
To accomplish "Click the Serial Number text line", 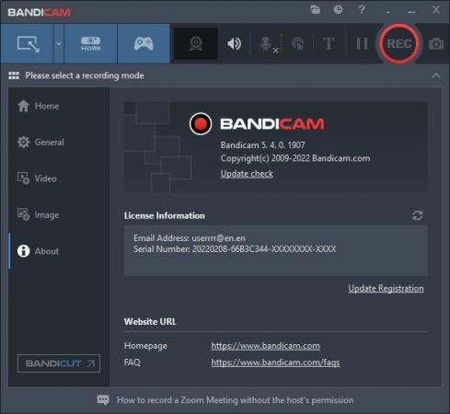I will [235, 249].
